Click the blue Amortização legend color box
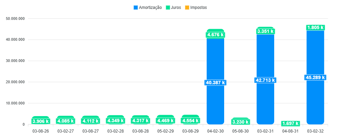 coord(135,8)
